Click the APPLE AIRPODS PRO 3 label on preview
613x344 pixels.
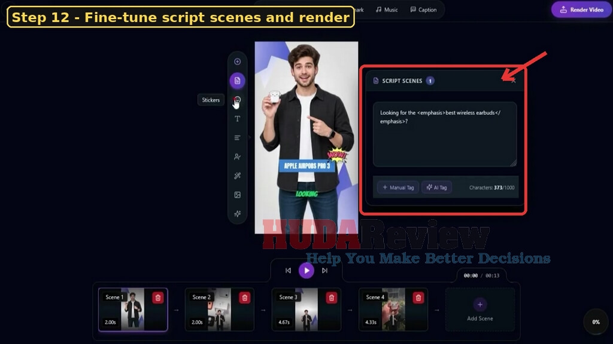[x=307, y=166]
